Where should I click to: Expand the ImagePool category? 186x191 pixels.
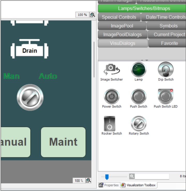click(x=122, y=26)
